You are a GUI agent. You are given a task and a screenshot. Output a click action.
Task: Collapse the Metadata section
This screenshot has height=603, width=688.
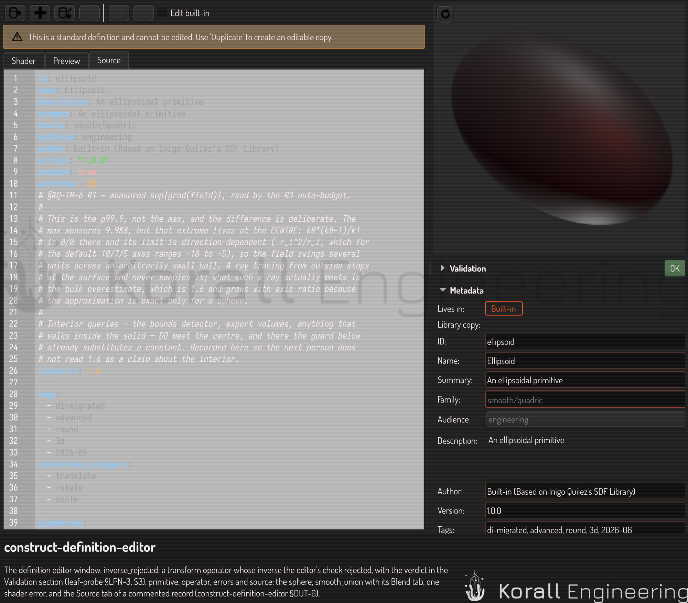point(443,290)
